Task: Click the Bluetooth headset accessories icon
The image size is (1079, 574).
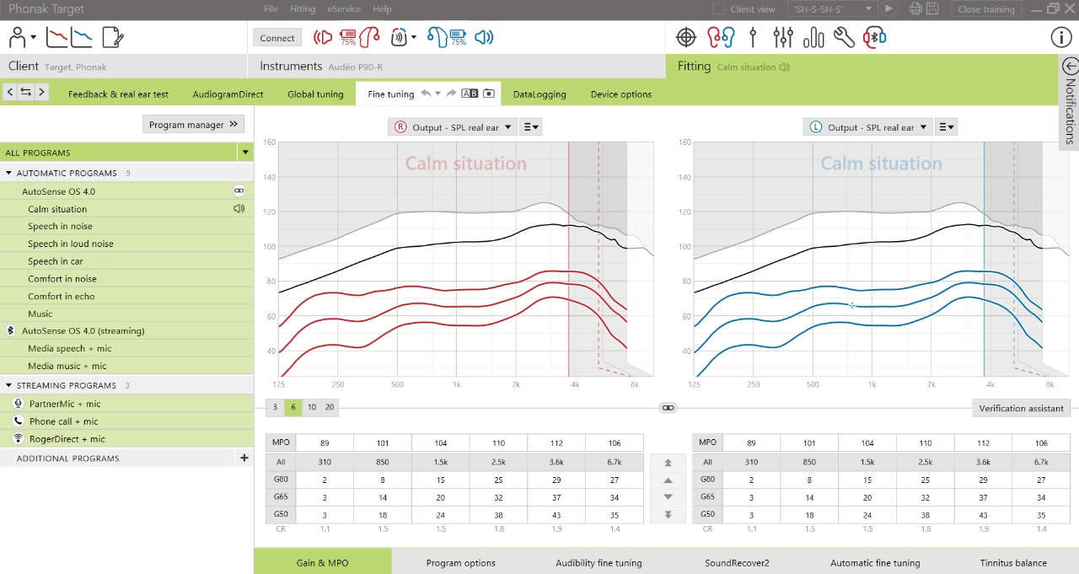Action: tap(875, 36)
